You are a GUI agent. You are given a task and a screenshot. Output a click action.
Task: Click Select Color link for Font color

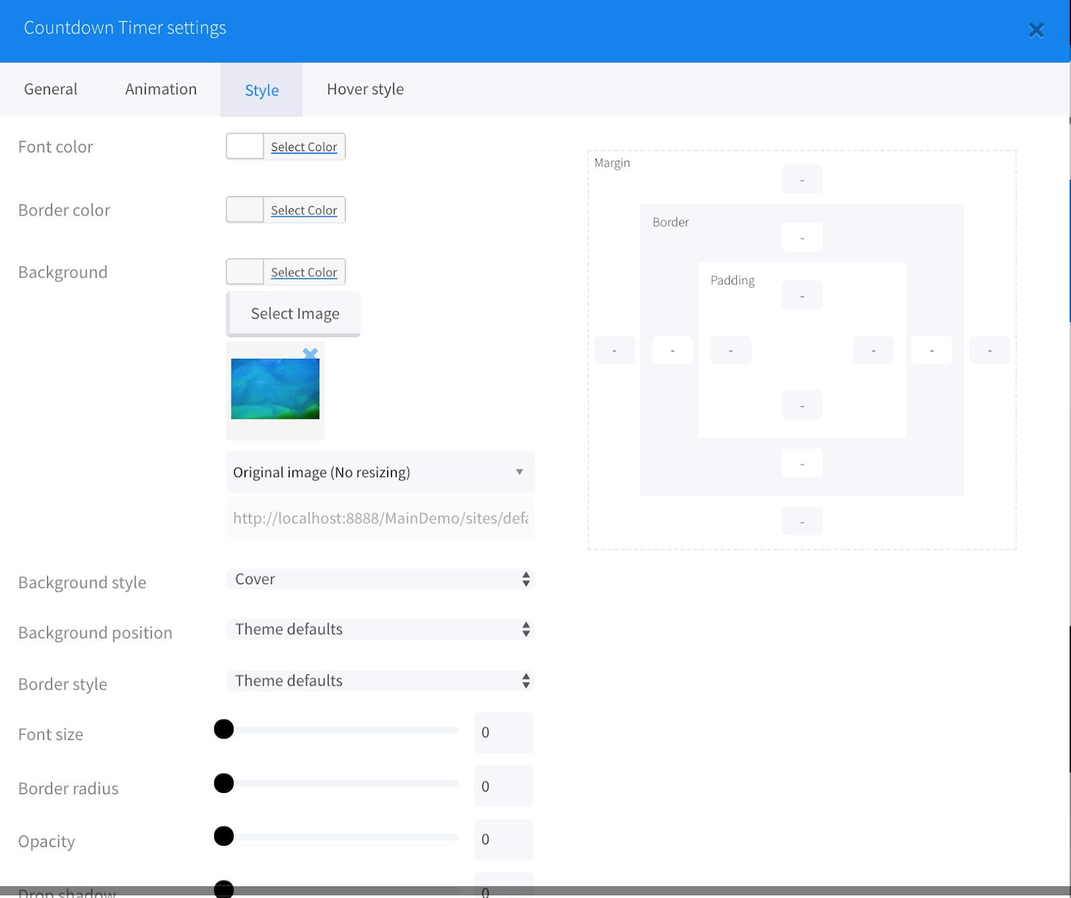pos(304,147)
